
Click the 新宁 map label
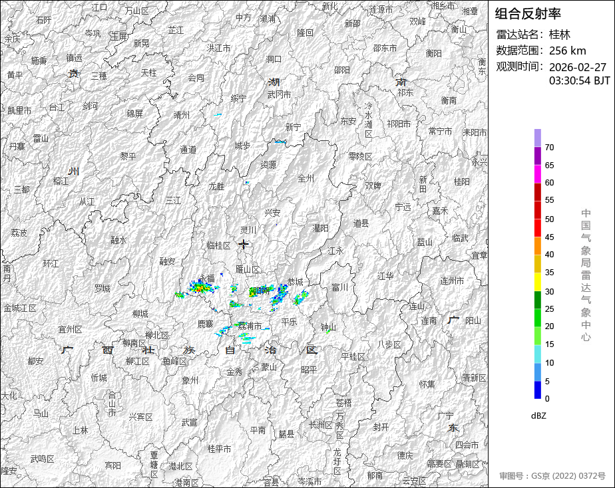coord(293,127)
